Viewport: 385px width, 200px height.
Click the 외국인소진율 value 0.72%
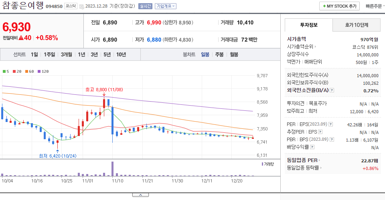point(371,91)
